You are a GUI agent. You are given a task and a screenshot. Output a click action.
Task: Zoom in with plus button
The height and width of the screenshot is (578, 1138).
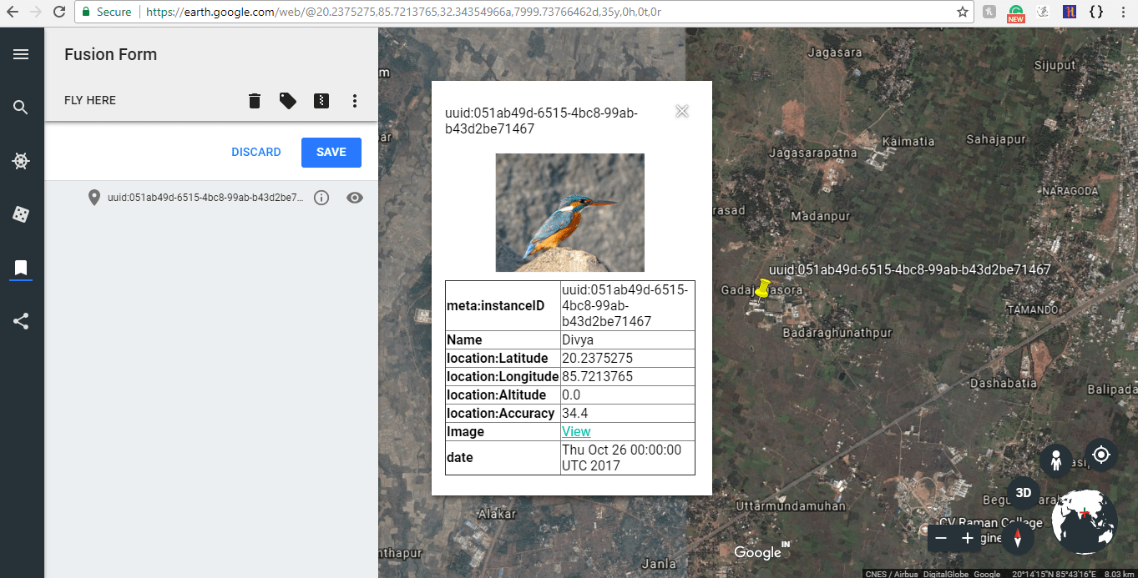[968, 538]
